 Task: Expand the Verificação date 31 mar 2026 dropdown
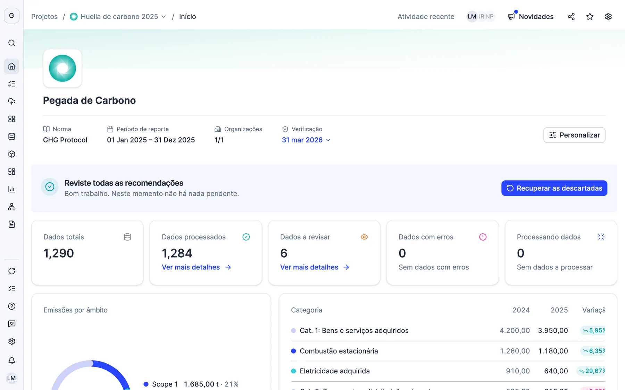(x=306, y=140)
